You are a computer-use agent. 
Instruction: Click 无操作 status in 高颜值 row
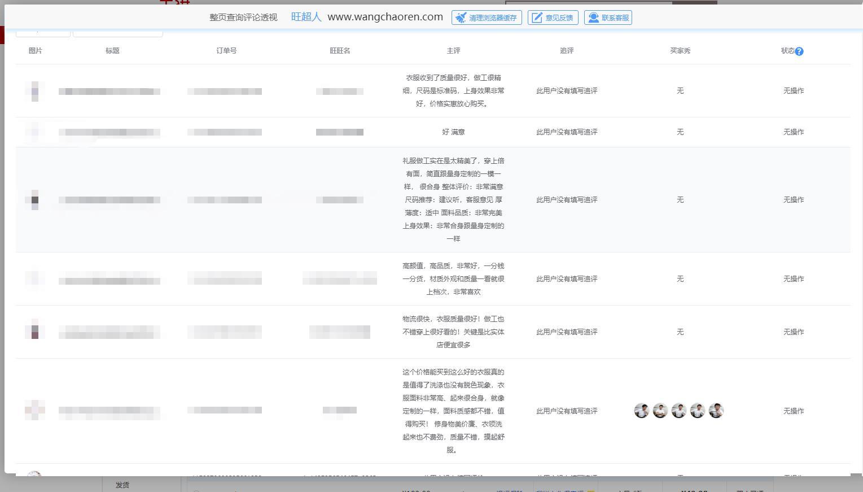click(794, 279)
